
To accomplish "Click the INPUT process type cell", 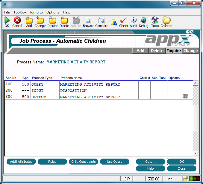I will 45,90.
